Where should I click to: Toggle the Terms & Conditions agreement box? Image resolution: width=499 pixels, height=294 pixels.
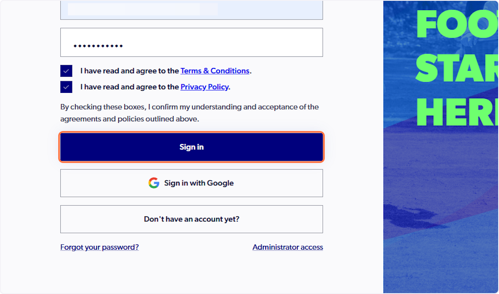click(66, 70)
